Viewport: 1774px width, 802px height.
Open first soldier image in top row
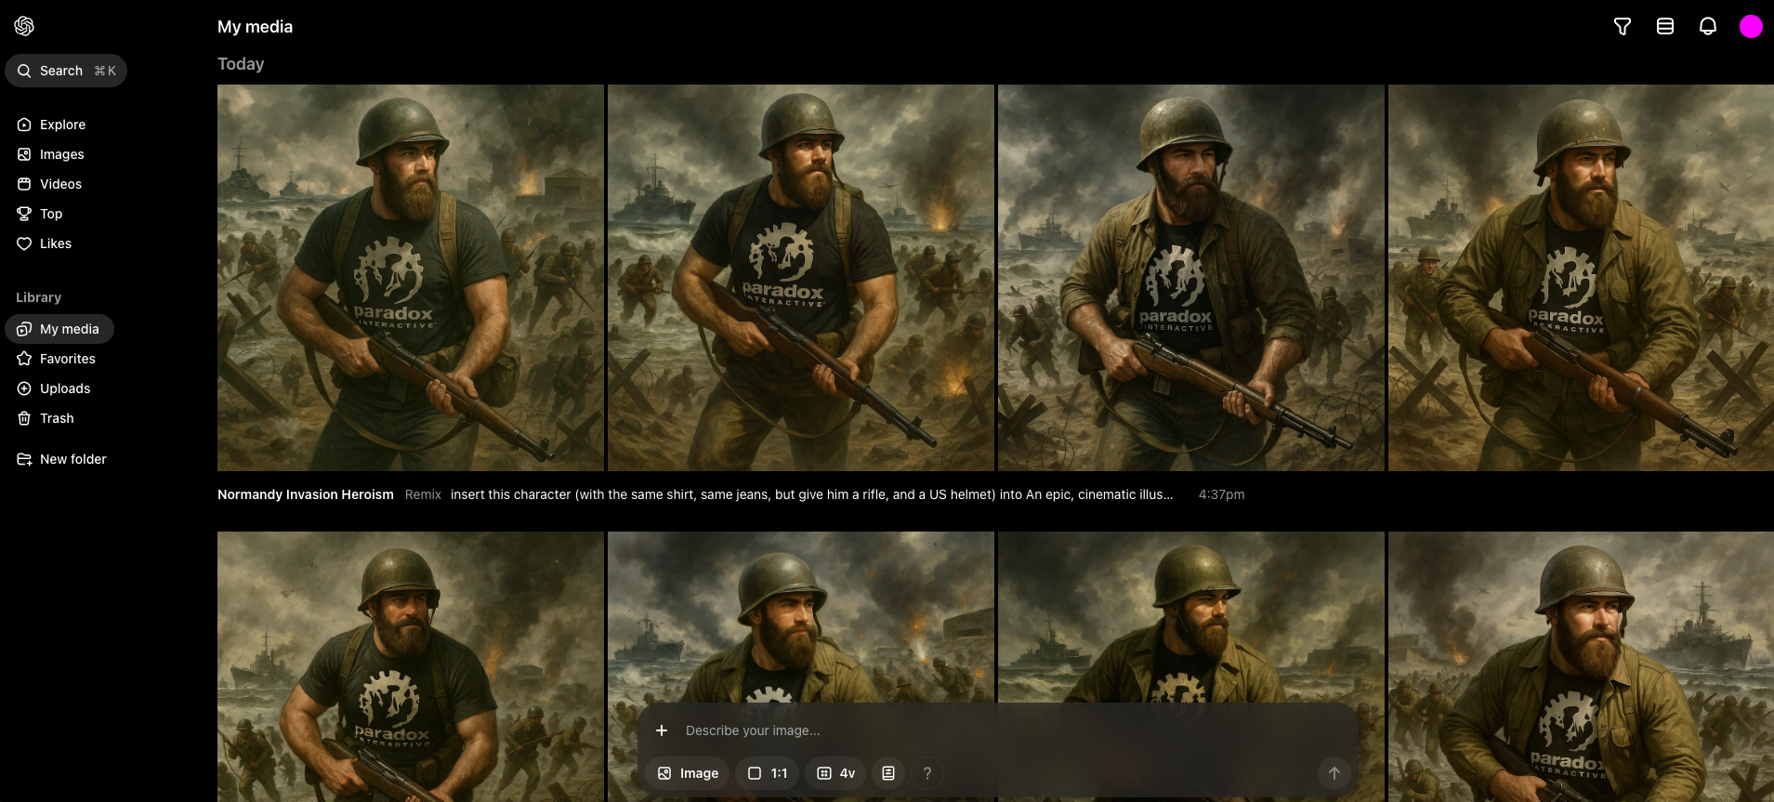(x=411, y=278)
